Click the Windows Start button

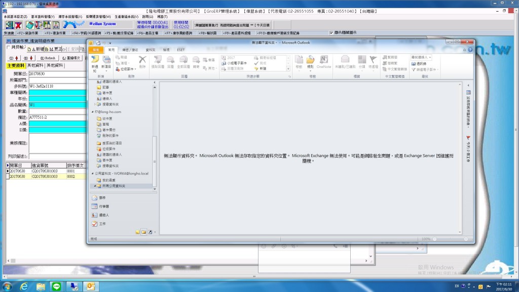click(7, 286)
